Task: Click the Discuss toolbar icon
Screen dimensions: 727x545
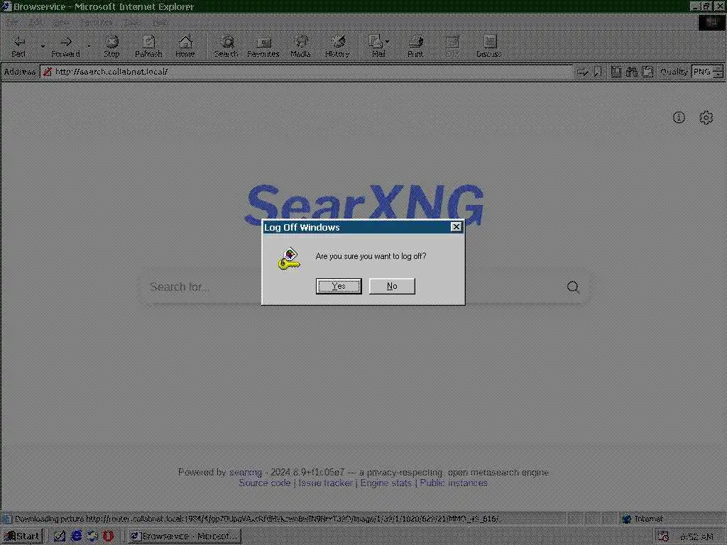Action: (489, 46)
